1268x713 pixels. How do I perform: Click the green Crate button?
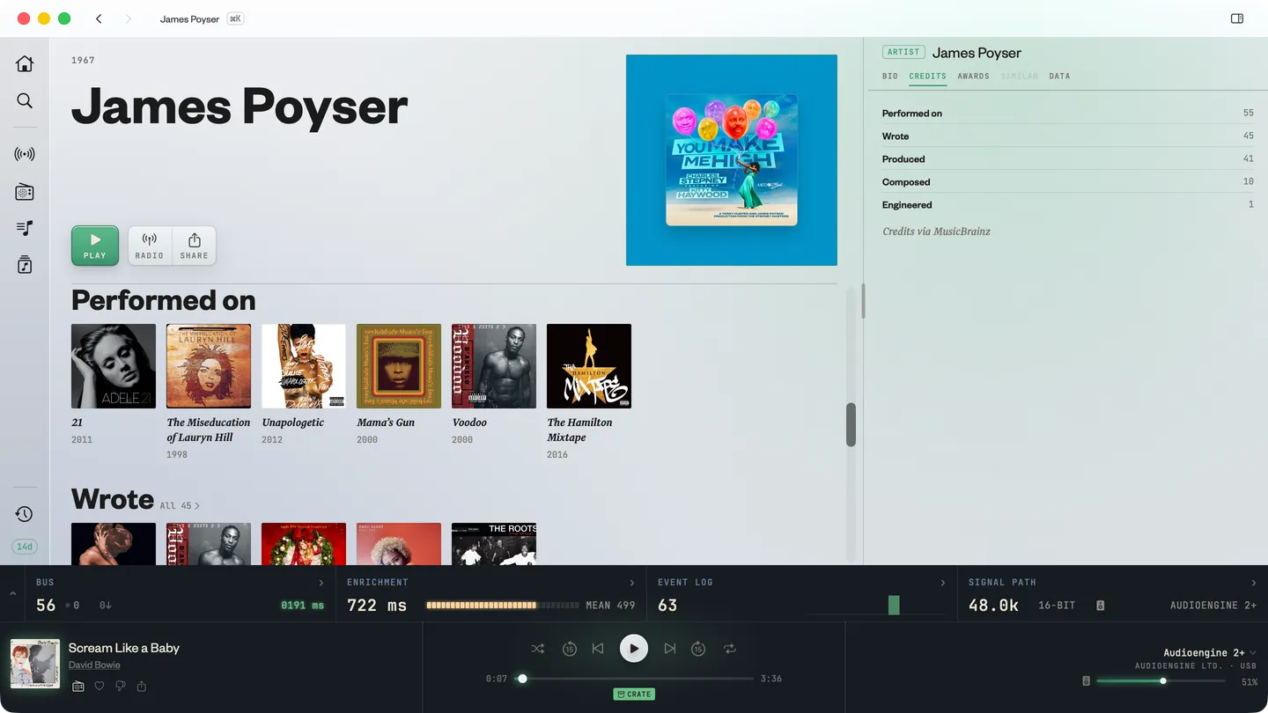pyautogui.click(x=634, y=695)
